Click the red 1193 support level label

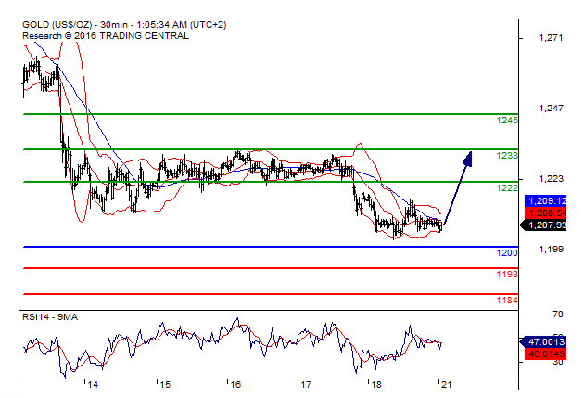click(507, 275)
